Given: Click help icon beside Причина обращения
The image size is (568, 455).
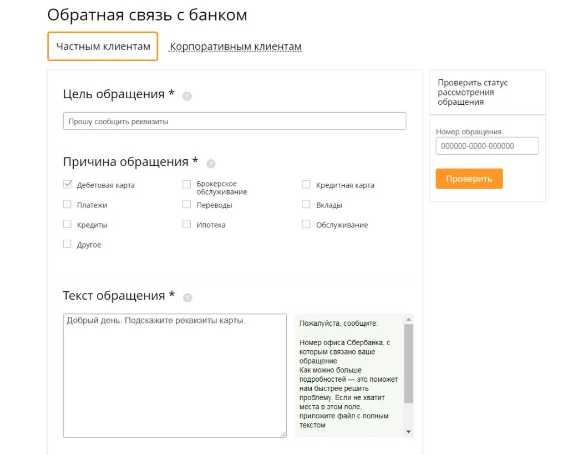Looking at the screenshot, I should coord(211,164).
